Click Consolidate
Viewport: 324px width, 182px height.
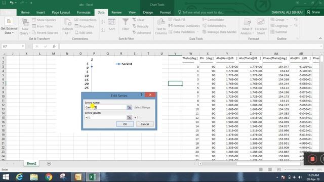pos(213,20)
